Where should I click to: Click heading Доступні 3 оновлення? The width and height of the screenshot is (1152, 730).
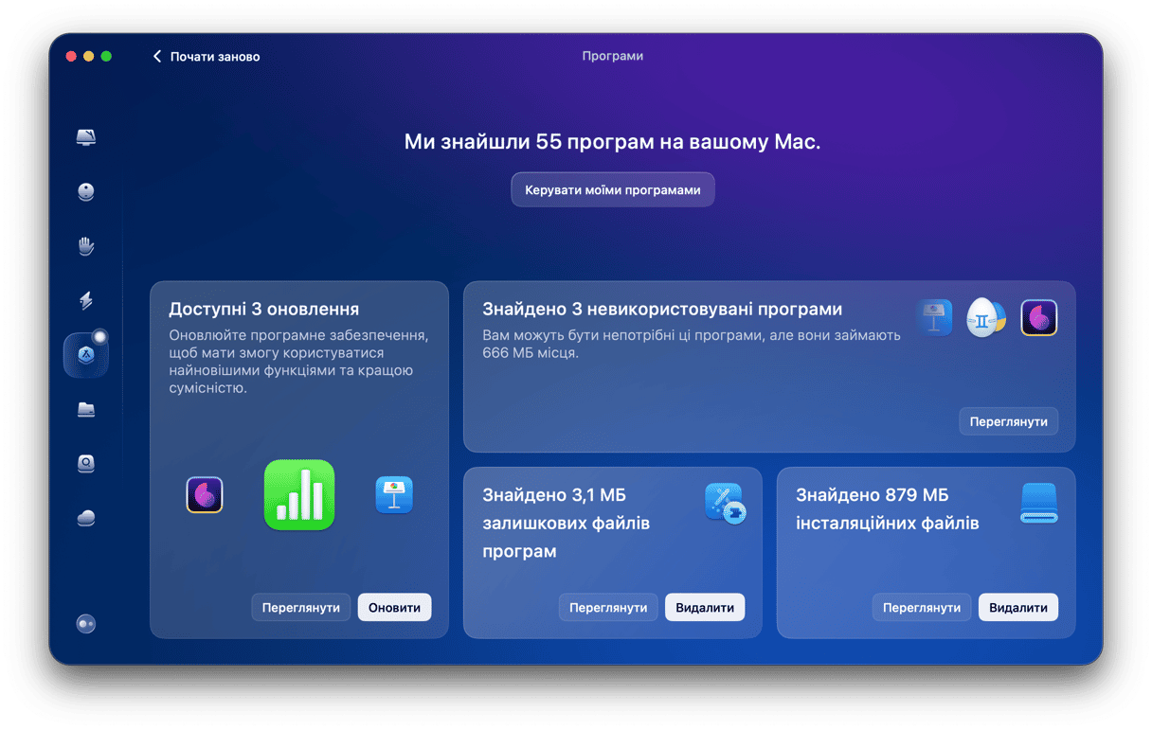click(x=264, y=310)
